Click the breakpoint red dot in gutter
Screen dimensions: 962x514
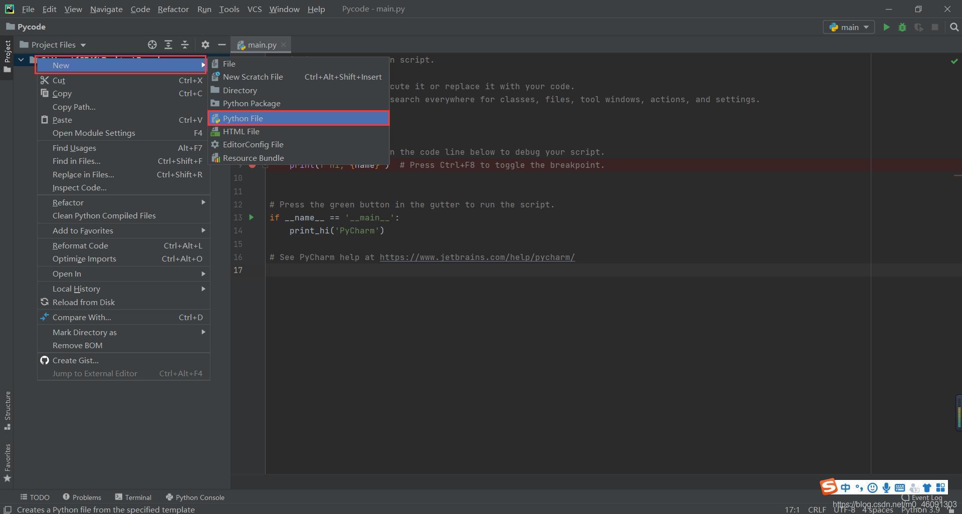252,165
